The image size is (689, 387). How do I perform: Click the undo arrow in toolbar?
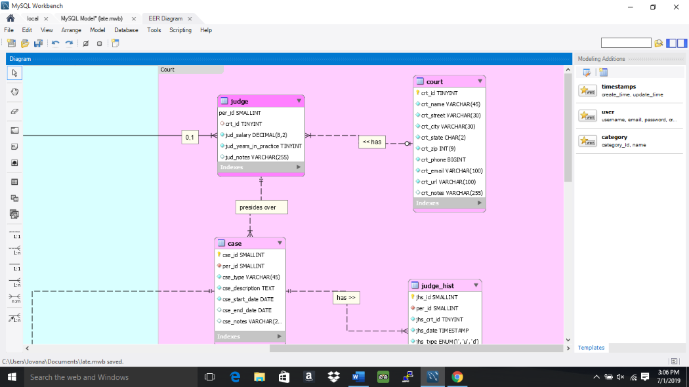(55, 43)
